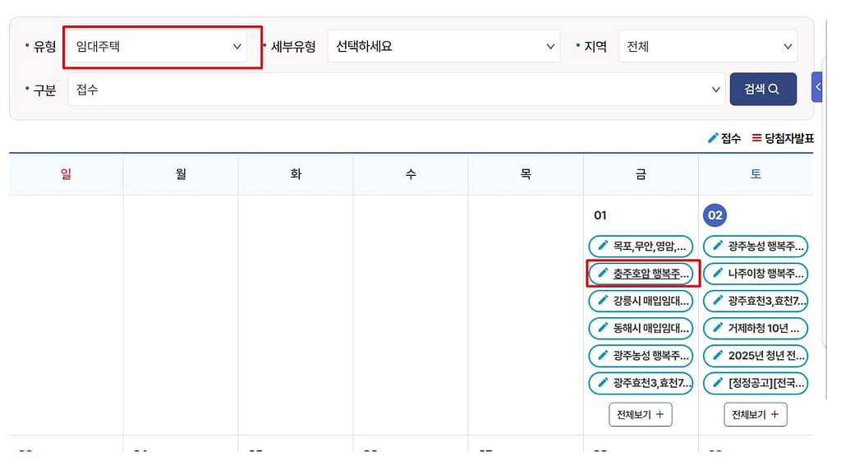Click pencil icon on 목포,무안,영암 entry
The width and height of the screenshot is (841, 466).
pyautogui.click(x=603, y=246)
